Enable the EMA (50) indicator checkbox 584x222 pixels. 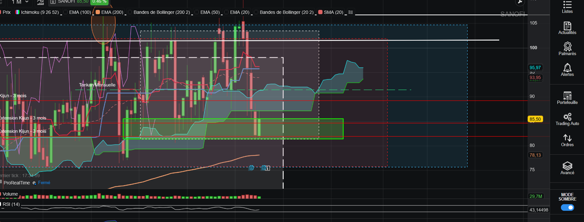click(197, 12)
